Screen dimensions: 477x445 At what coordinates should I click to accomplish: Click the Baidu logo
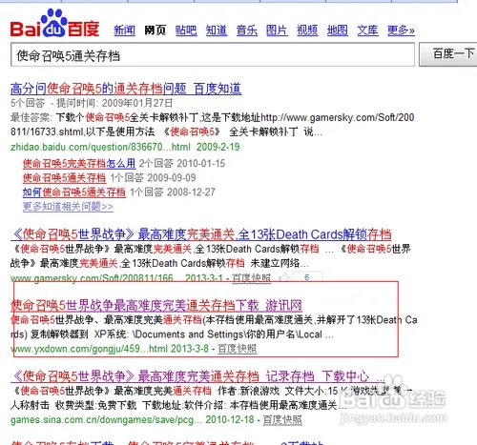click(x=54, y=24)
